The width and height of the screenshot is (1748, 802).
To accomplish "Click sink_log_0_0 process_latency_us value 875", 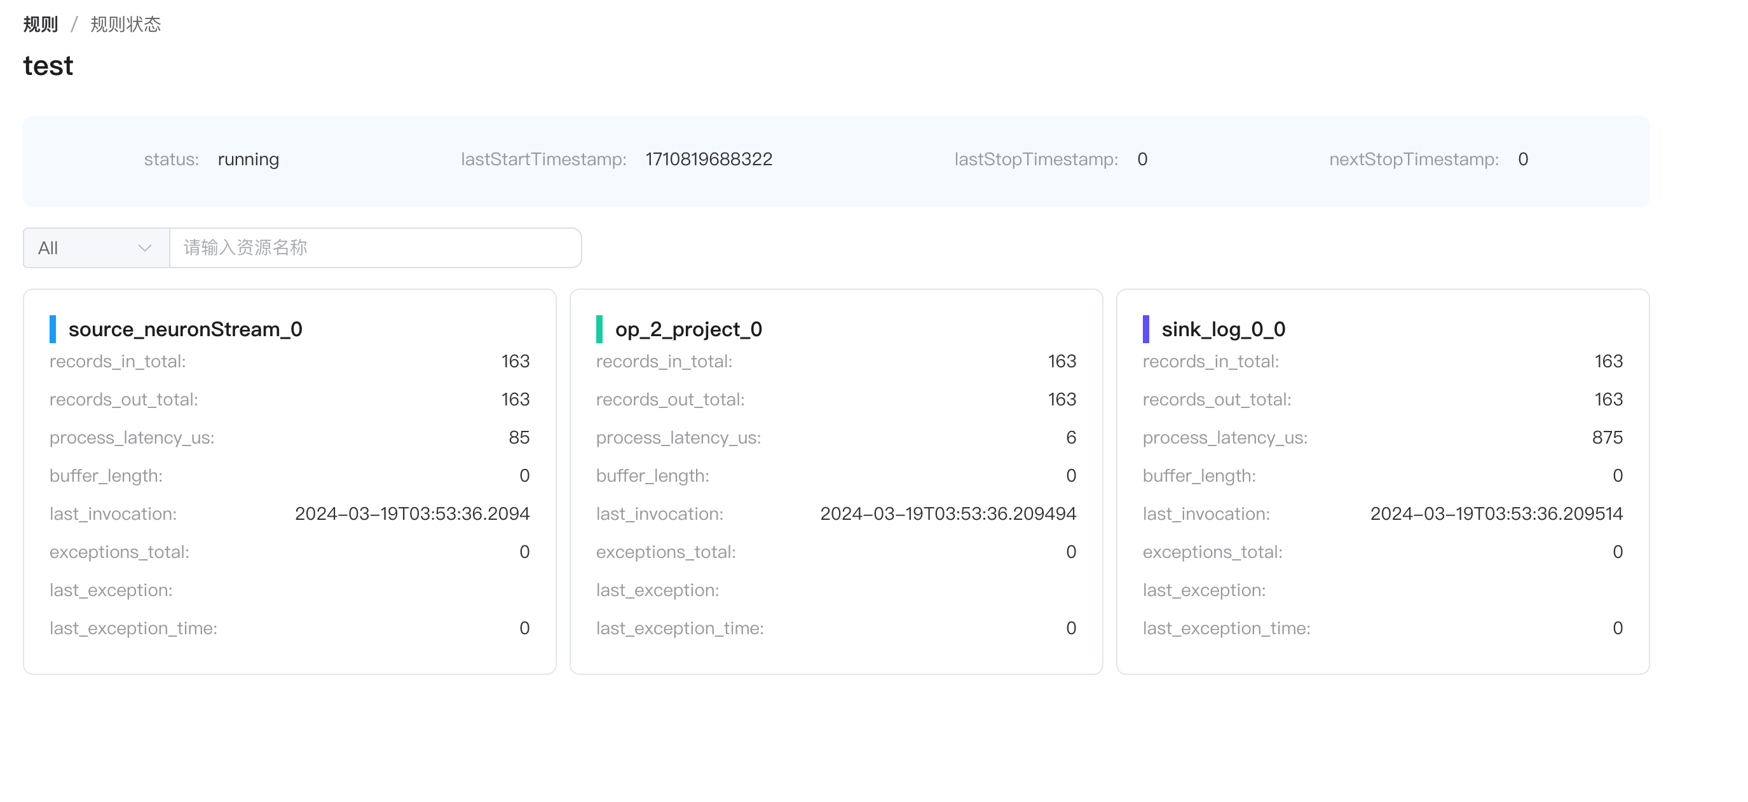I will [1607, 438].
